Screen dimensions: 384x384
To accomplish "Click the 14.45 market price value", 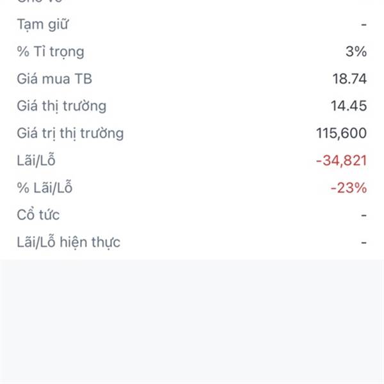I will tap(349, 106).
